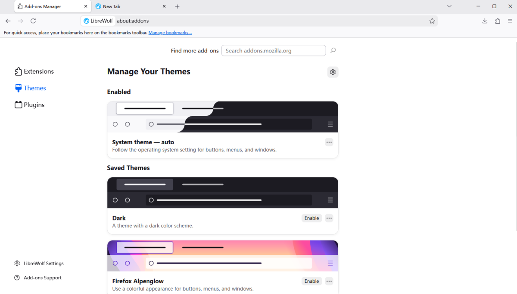Open the Plugins category

(30, 105)
